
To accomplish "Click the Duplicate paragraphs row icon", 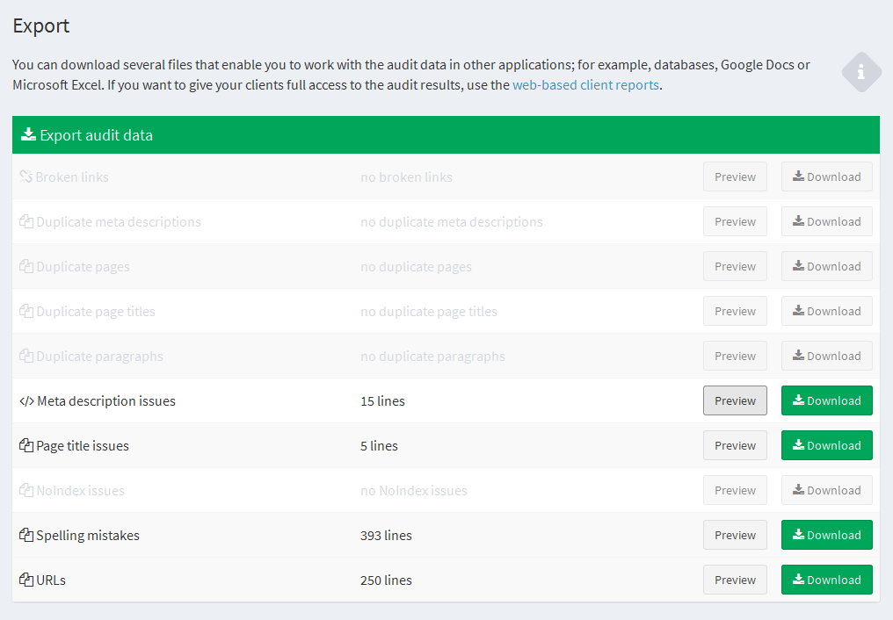I will (x=25, y=356).
